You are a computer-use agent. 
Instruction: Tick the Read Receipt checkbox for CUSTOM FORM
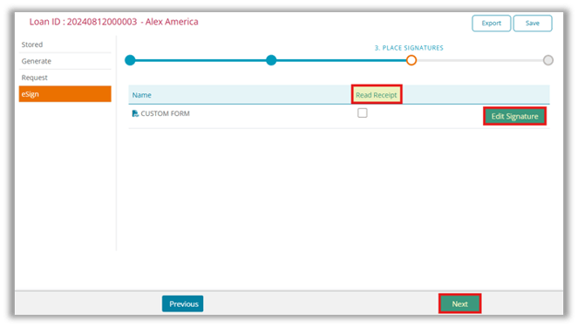[x=363, y=112]
